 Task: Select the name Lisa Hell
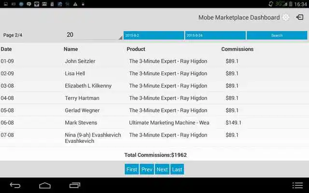pyautogui.click(x=75, y=73)
